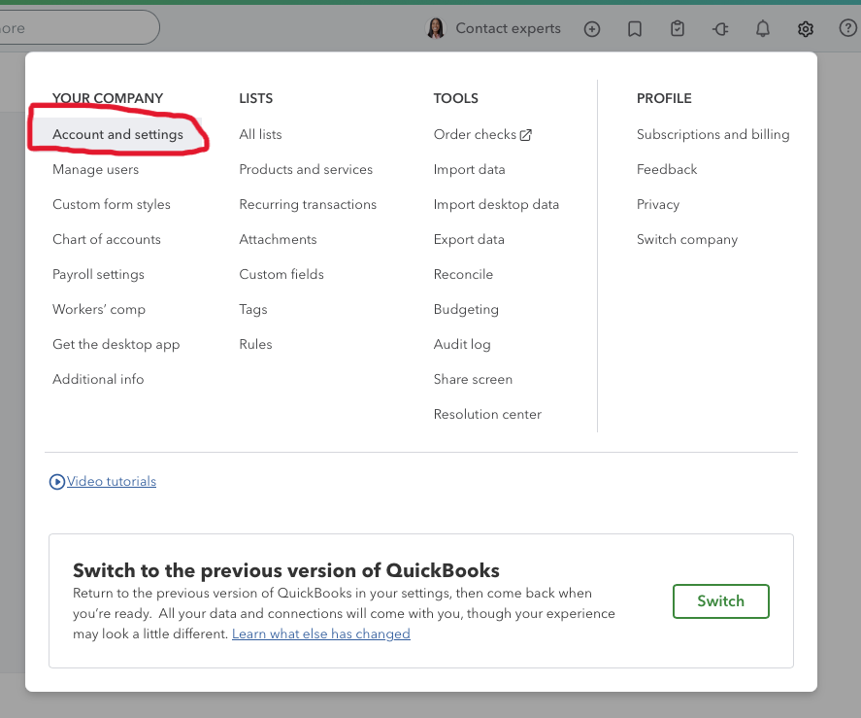
Task: Open the Video tutorials link
Action: point(112,481)
